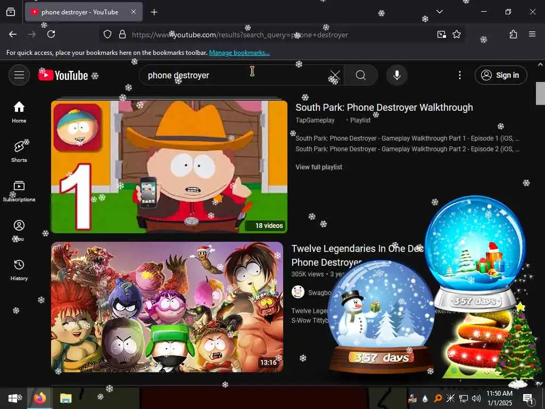The height and width of the screenshot is (409, 545).
Task: Open the volume speaker tray icon
Action: pos(476,398)
